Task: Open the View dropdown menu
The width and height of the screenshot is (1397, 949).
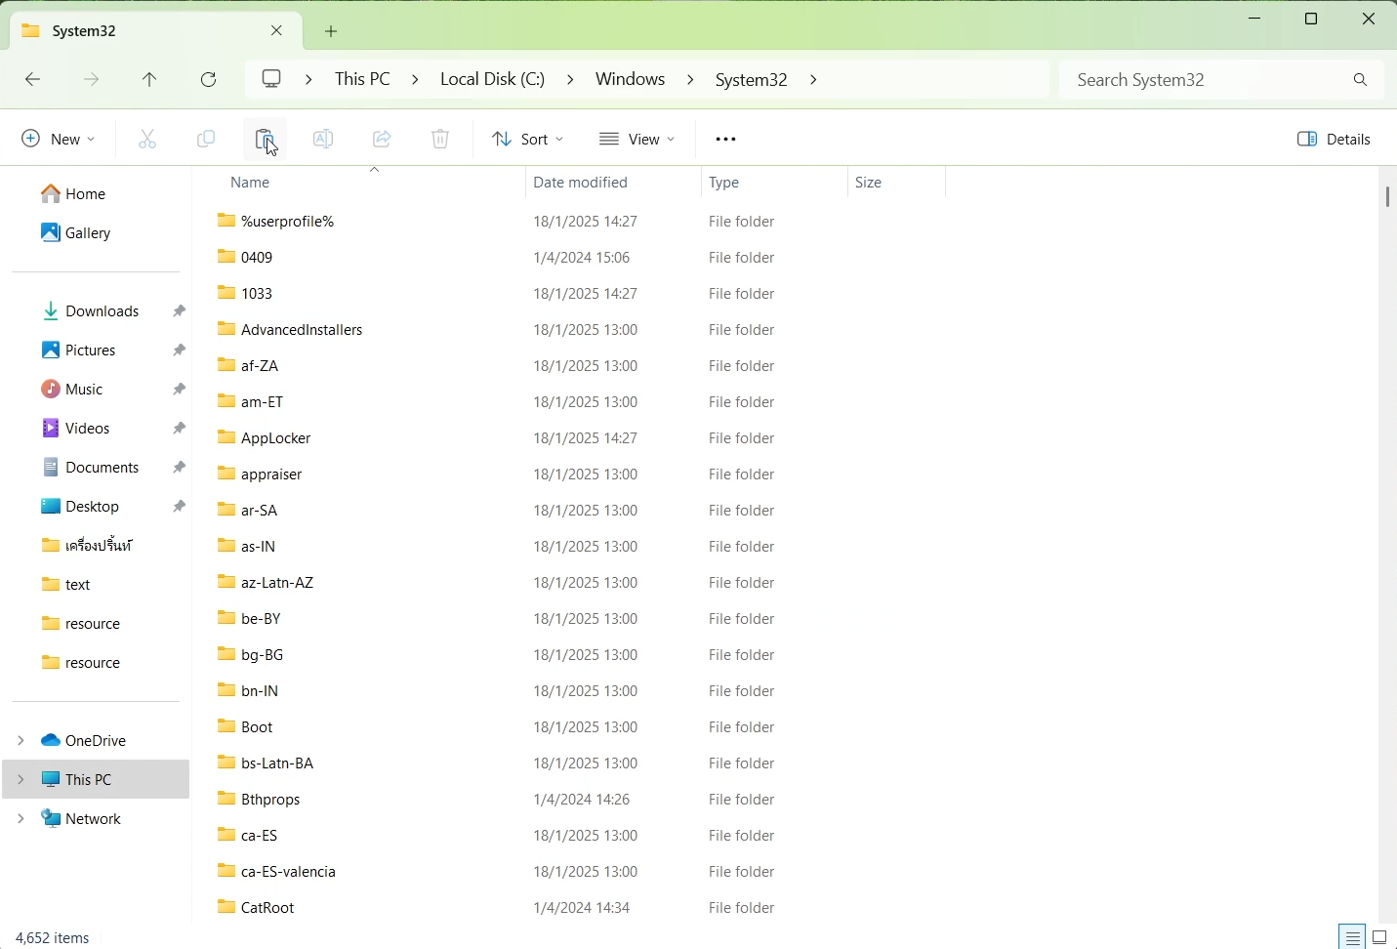Action: 637,140
